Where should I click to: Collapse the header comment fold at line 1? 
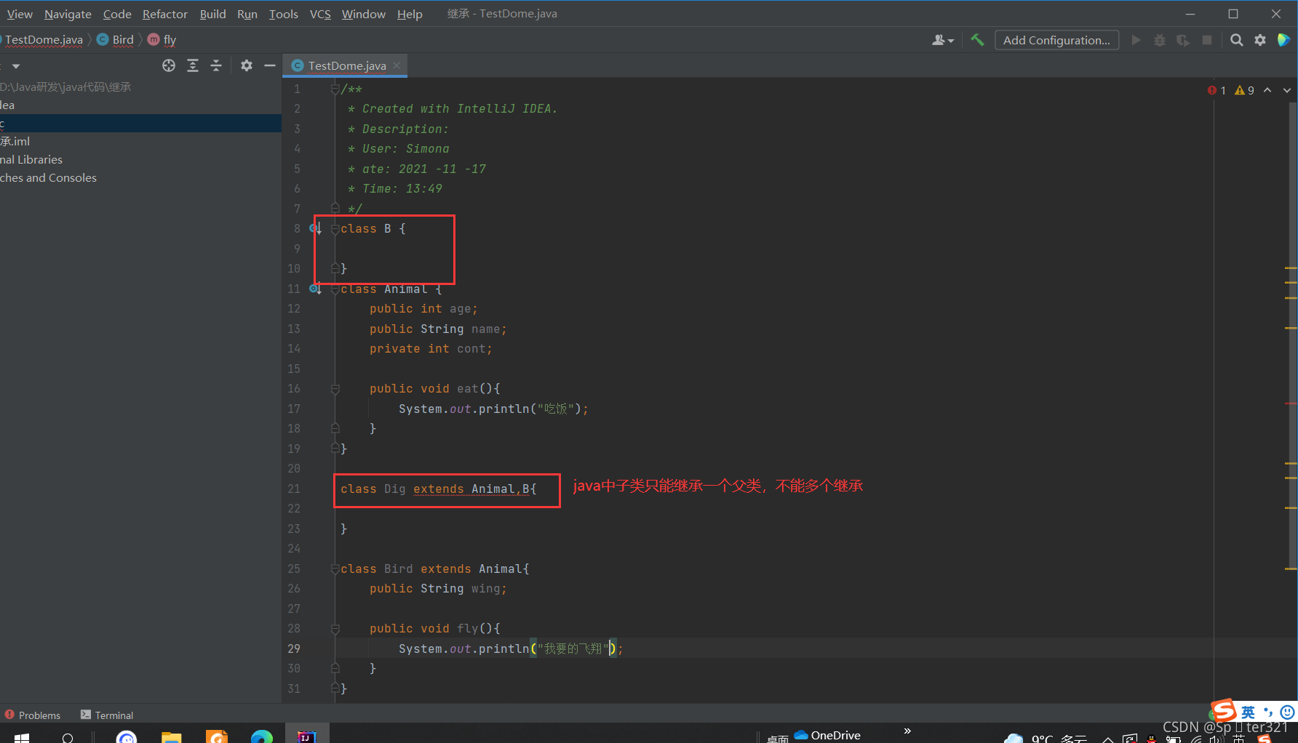(x=335, y=89)
